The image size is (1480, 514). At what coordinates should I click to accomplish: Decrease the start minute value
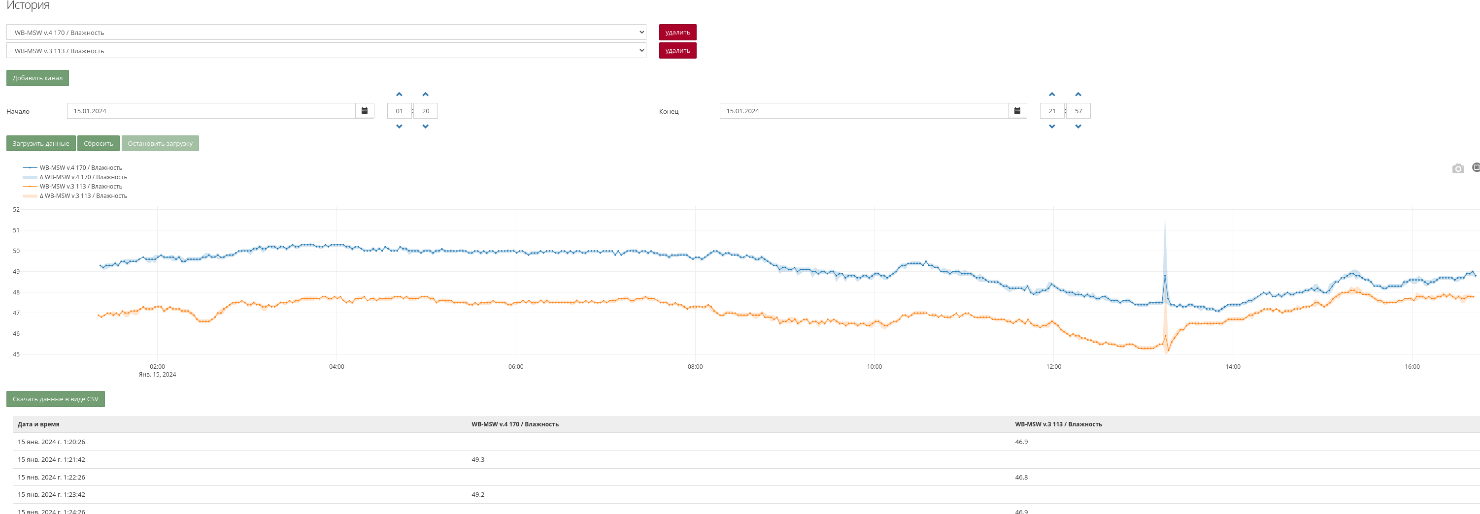click(x=426, y=127)
